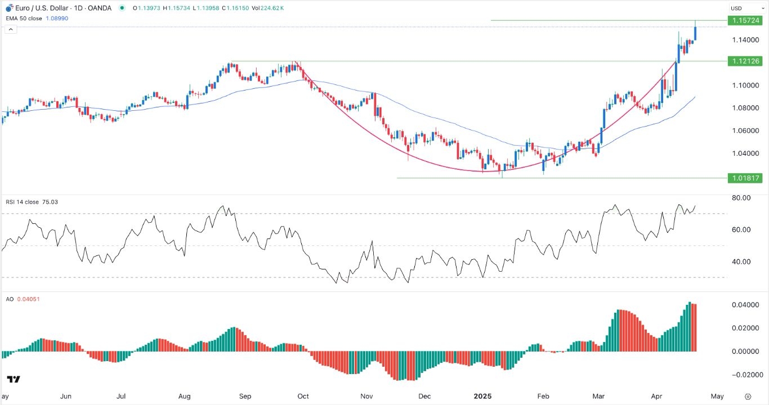Select the EMA 50 close indicator label
The height and width of the screenshot is (405, 769).
tap(23, 18)
